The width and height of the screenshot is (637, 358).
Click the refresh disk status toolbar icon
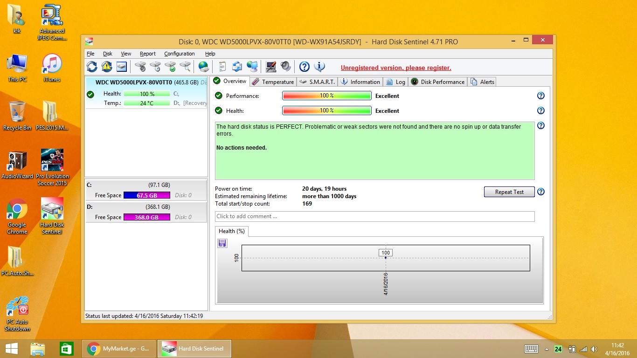coord(92,67)
